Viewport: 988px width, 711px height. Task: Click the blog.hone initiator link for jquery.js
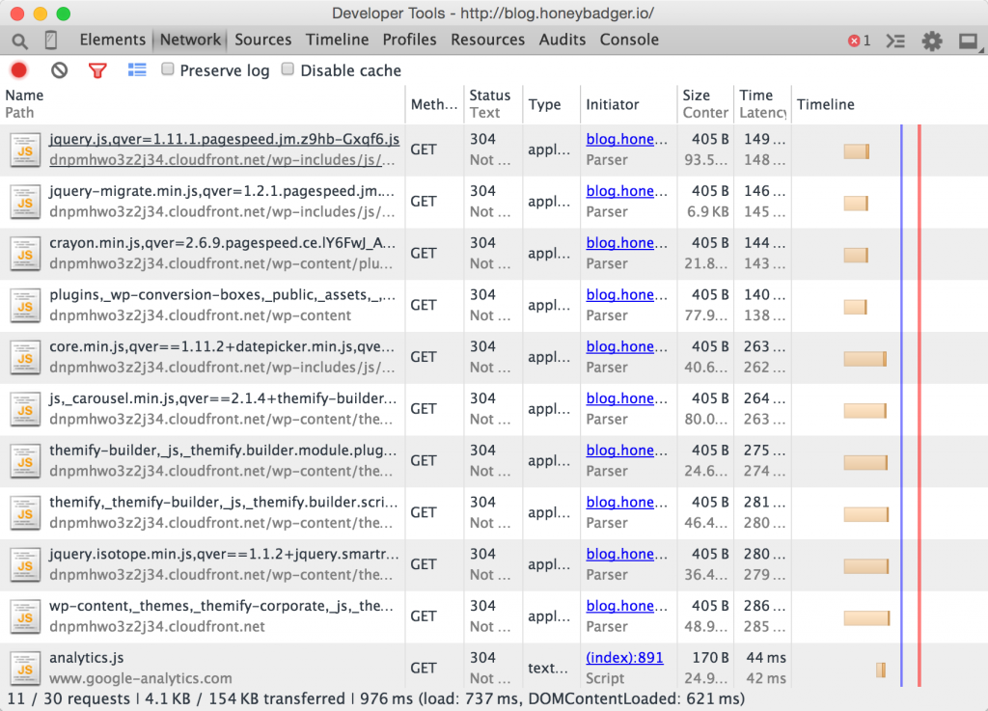point(621,138)
